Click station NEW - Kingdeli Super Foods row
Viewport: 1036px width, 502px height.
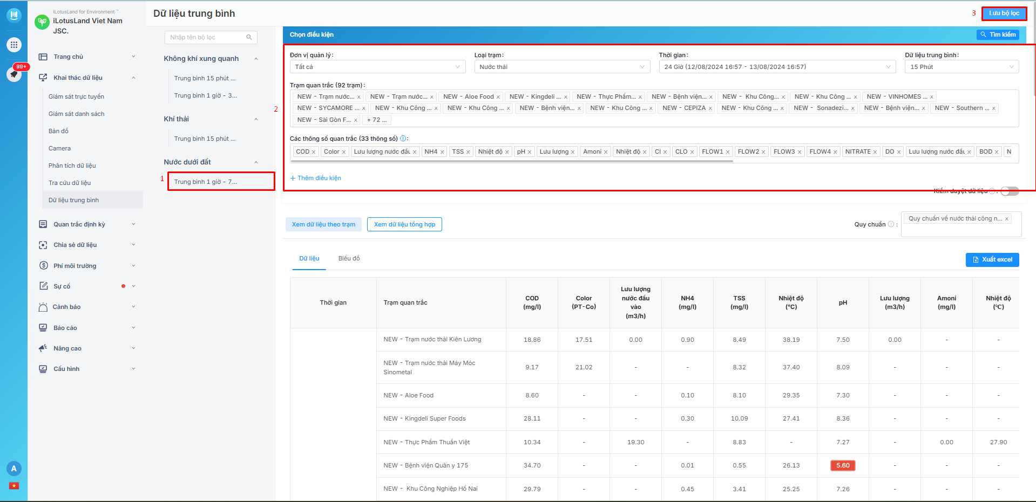tap(424, 418)
